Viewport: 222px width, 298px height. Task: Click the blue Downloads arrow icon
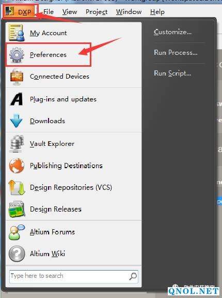coord(17,121)
